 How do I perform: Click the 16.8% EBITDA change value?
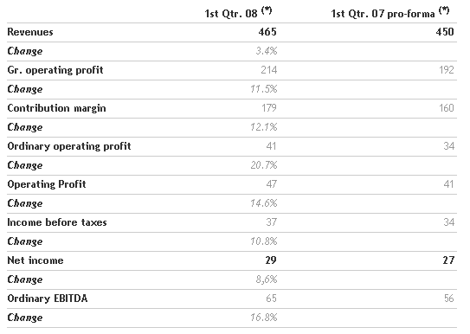click(x=264, y=318)
